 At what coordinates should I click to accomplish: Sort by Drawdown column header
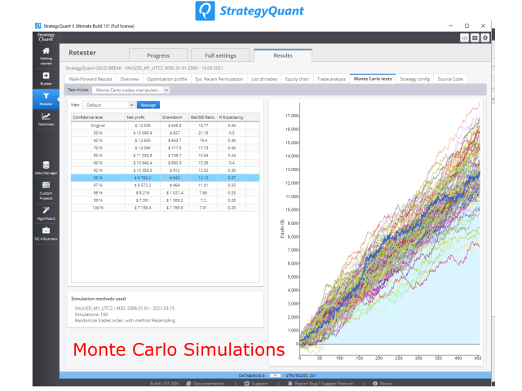(175, 117)
